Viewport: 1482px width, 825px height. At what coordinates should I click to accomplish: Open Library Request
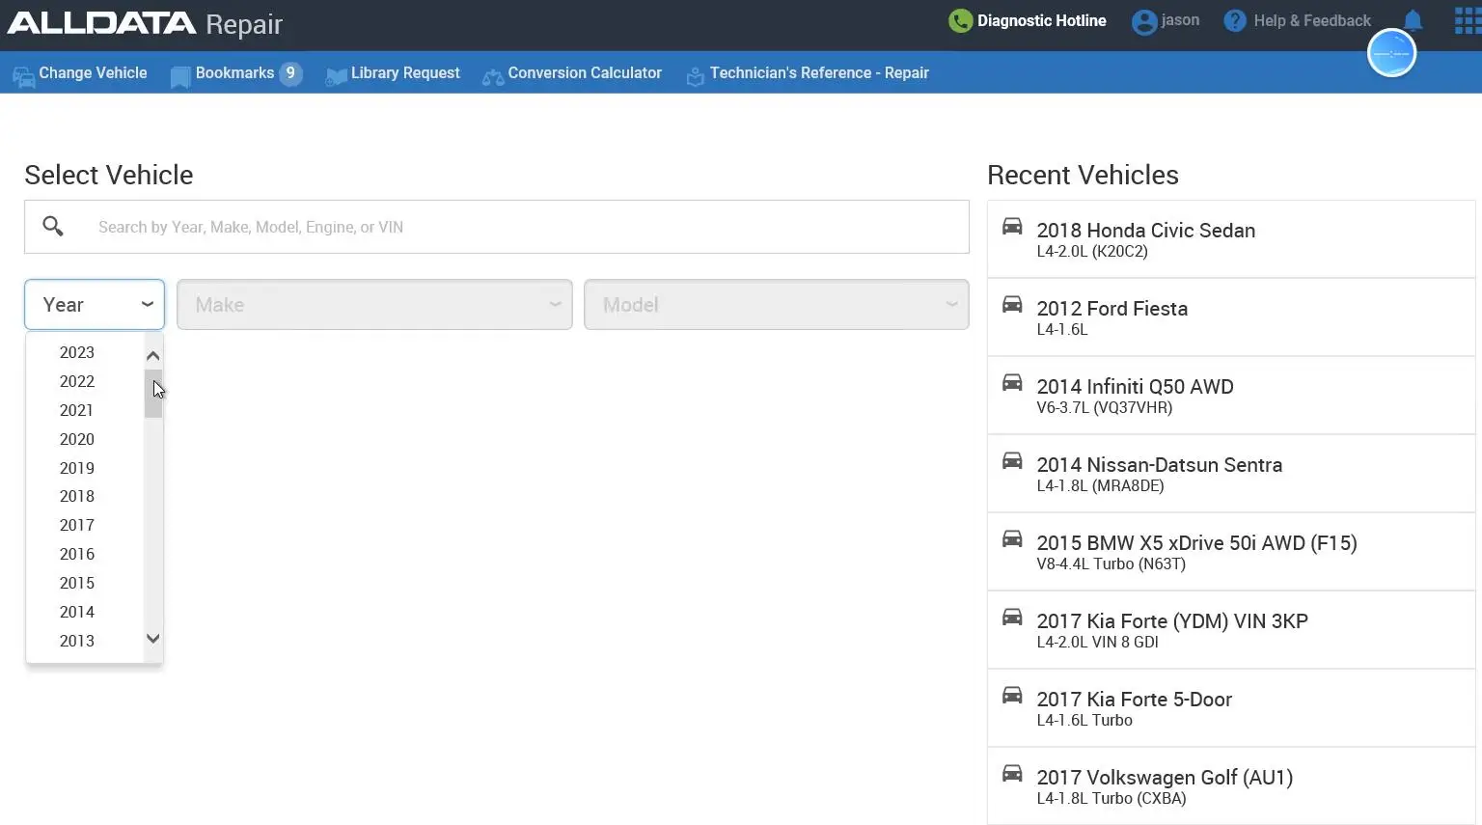tap(405, 73)
